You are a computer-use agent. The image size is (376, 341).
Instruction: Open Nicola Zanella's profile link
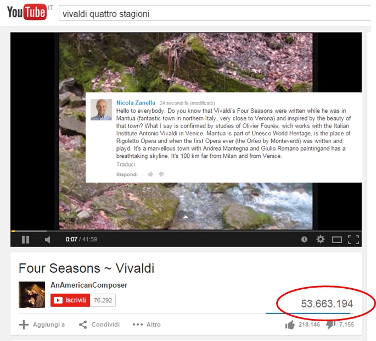136,103
